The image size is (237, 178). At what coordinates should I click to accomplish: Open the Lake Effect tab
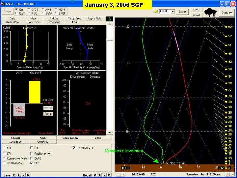pyautogui.click(x=15, y=142)
